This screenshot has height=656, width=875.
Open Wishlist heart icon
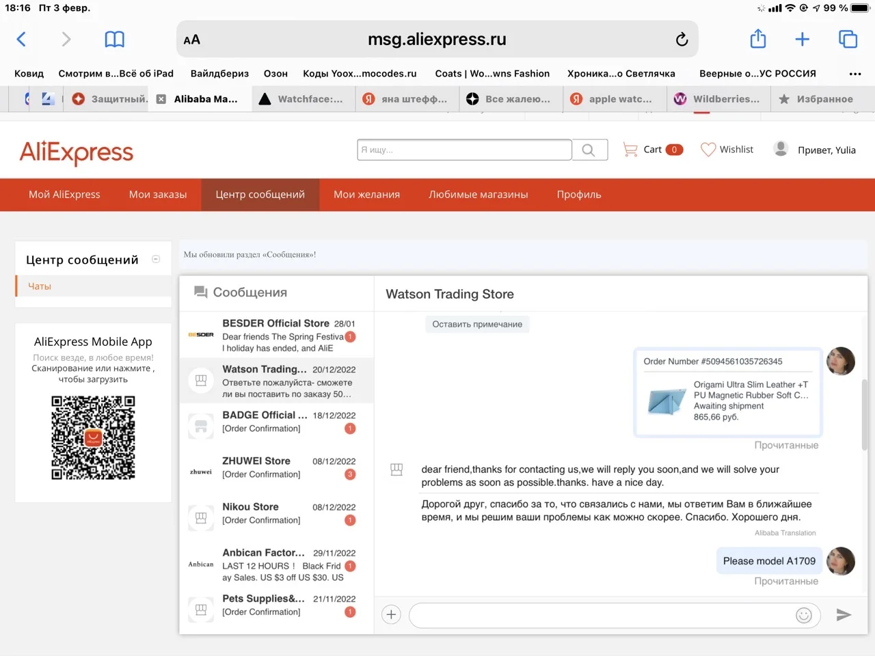(x=708, y=149)
